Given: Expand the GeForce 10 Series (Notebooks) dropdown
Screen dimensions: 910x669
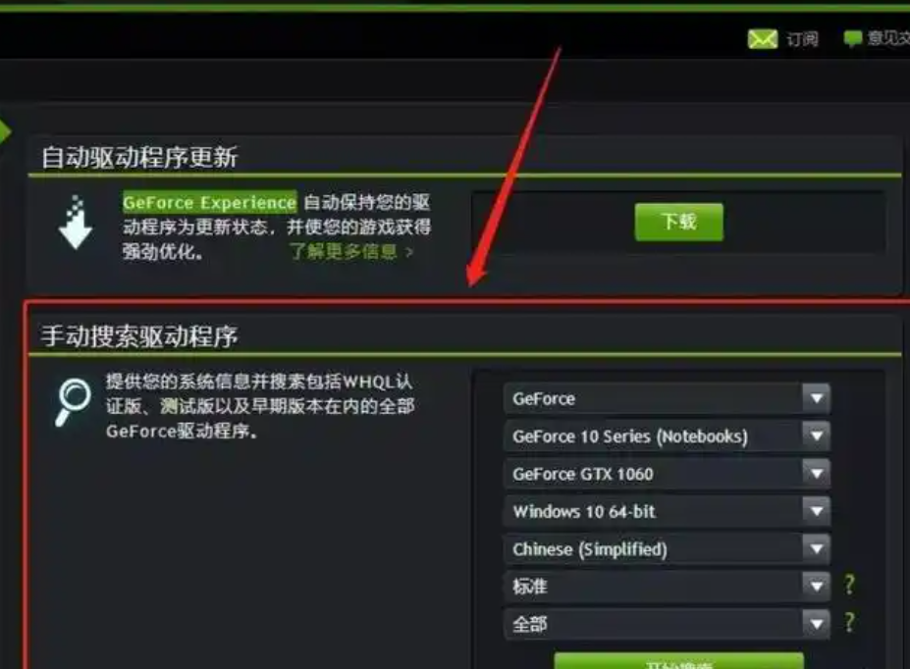Looking at the screenshot, I should 667,436.
